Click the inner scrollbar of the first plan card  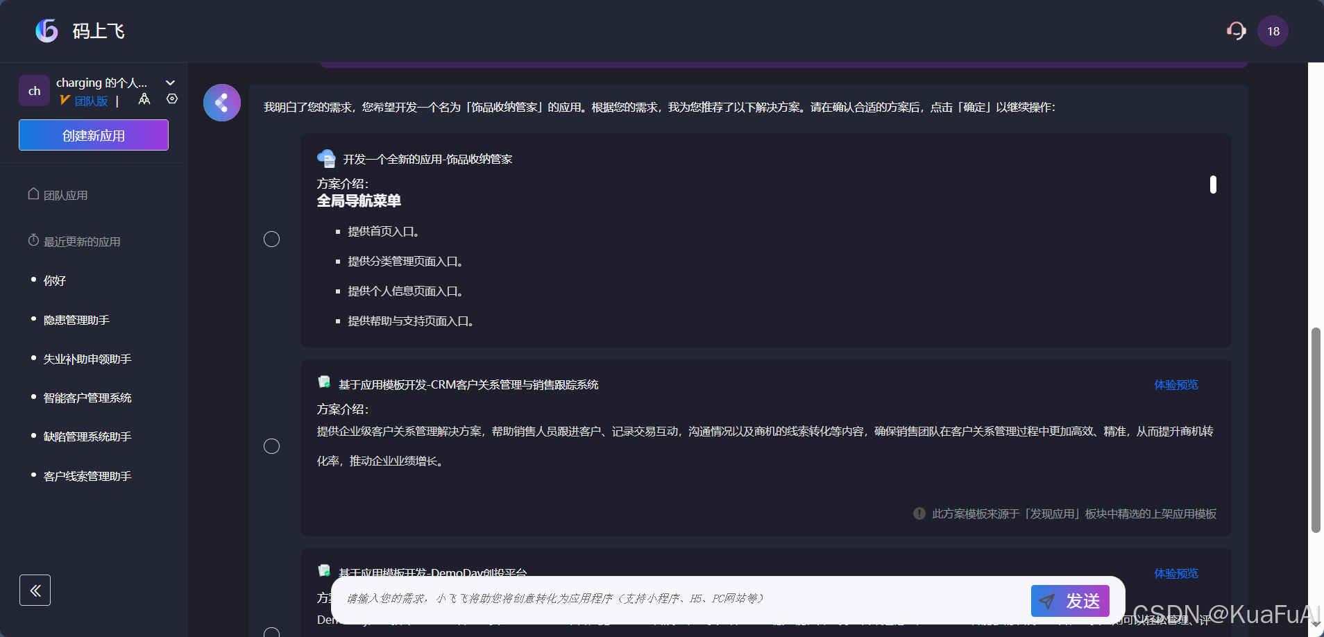(x=1213, y=185)
